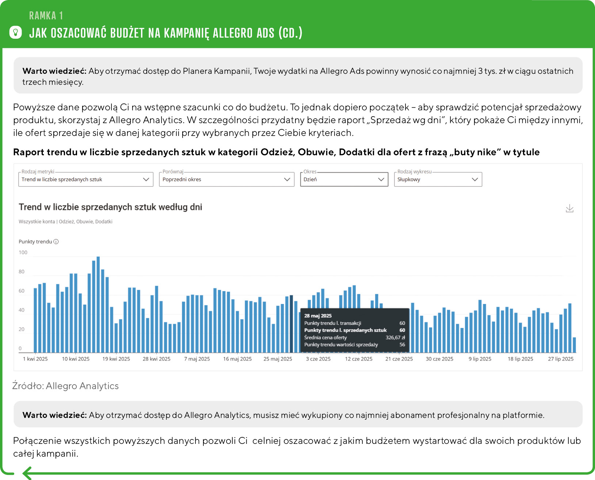Click the 28 kwi 2025 axis label
This screenshot has width=595, height=480.
tap(157, 359)
